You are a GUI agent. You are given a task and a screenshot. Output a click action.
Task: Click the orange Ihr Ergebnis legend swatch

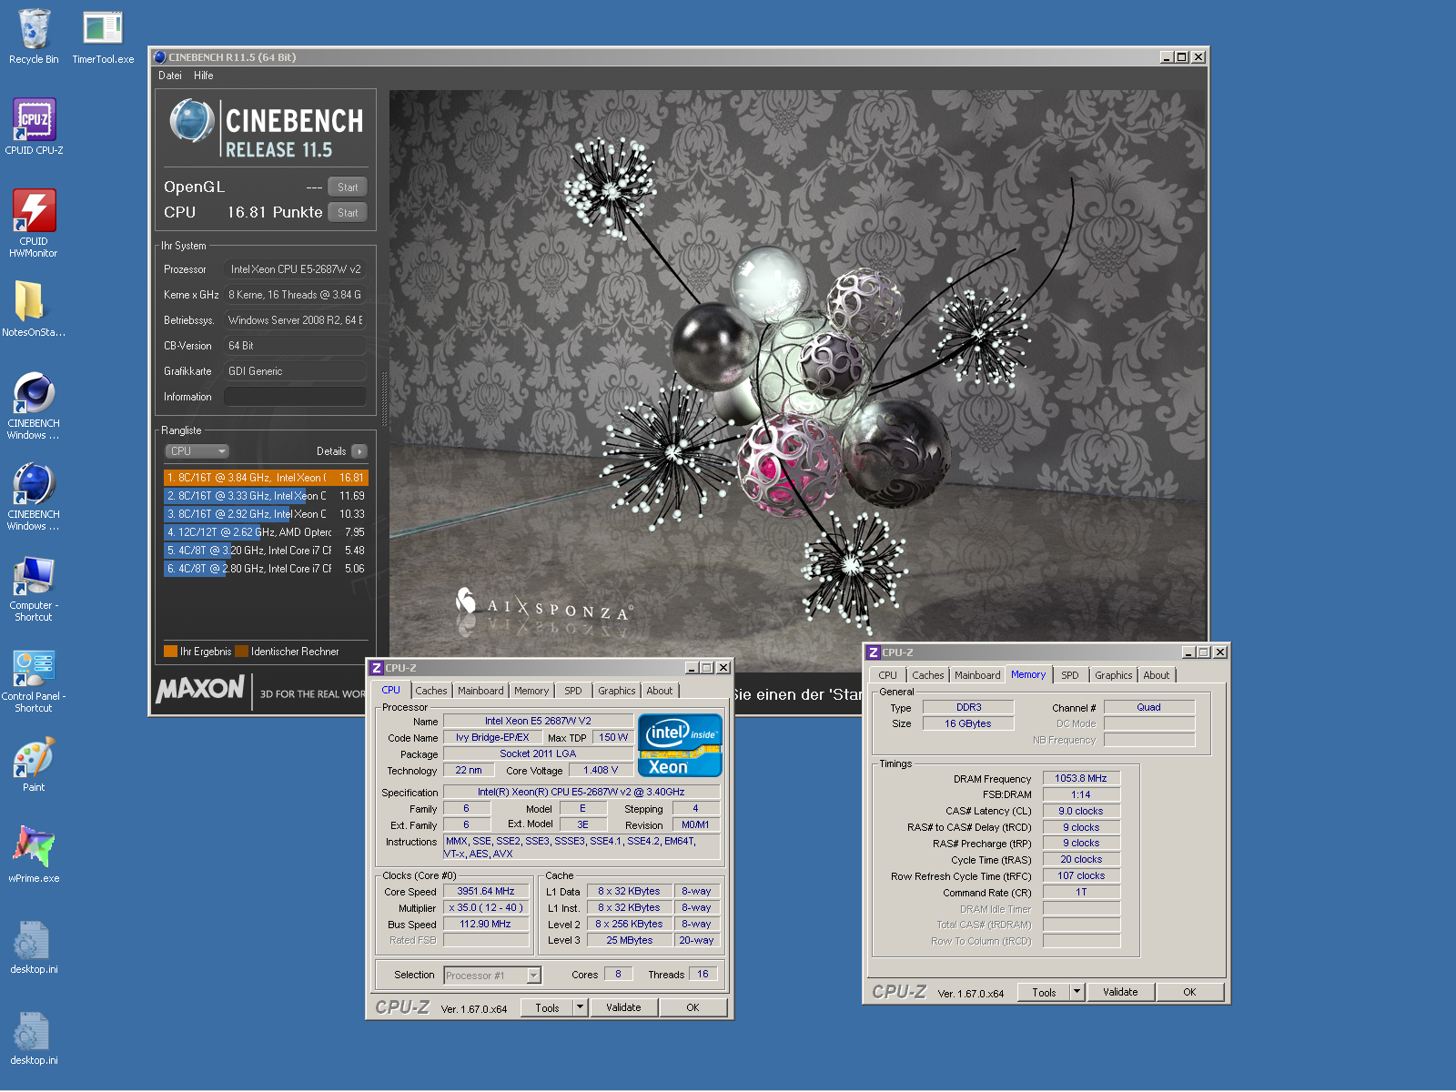(170, 652)
